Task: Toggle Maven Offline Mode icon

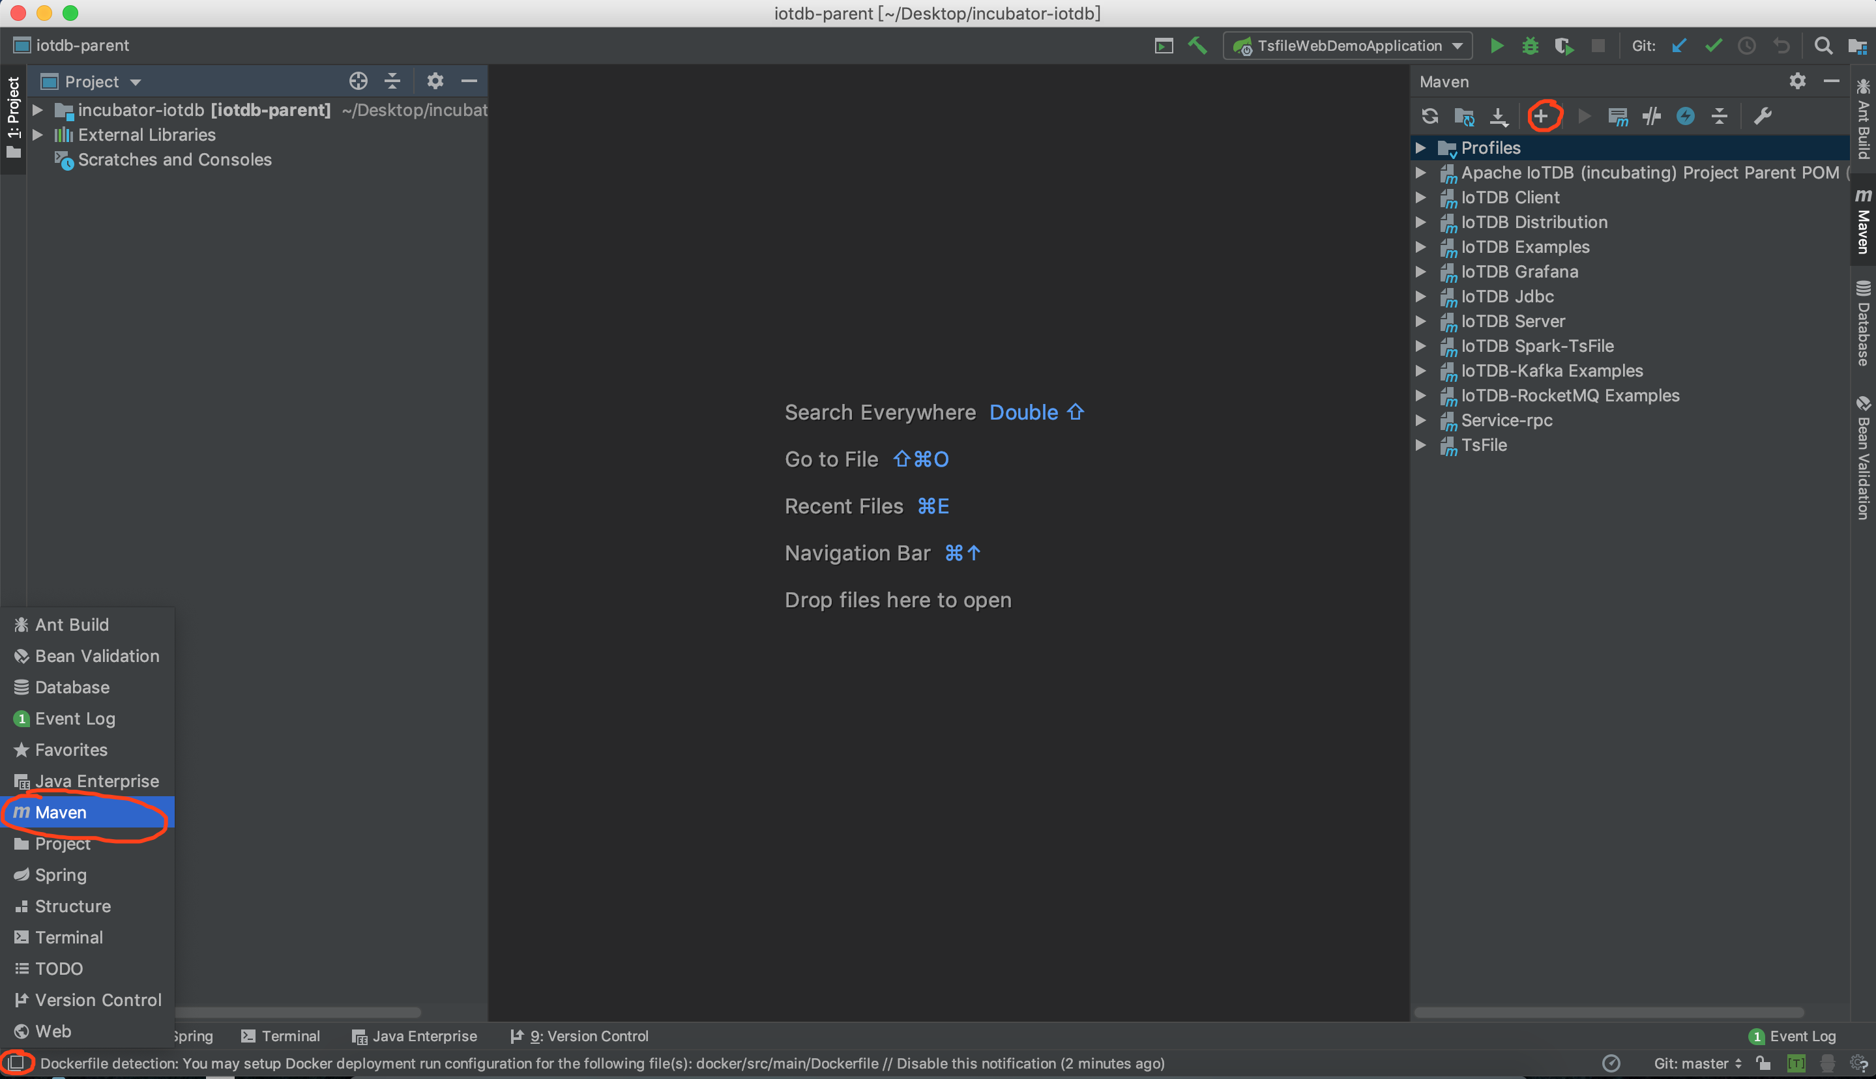Action: tap(1651, 117)
